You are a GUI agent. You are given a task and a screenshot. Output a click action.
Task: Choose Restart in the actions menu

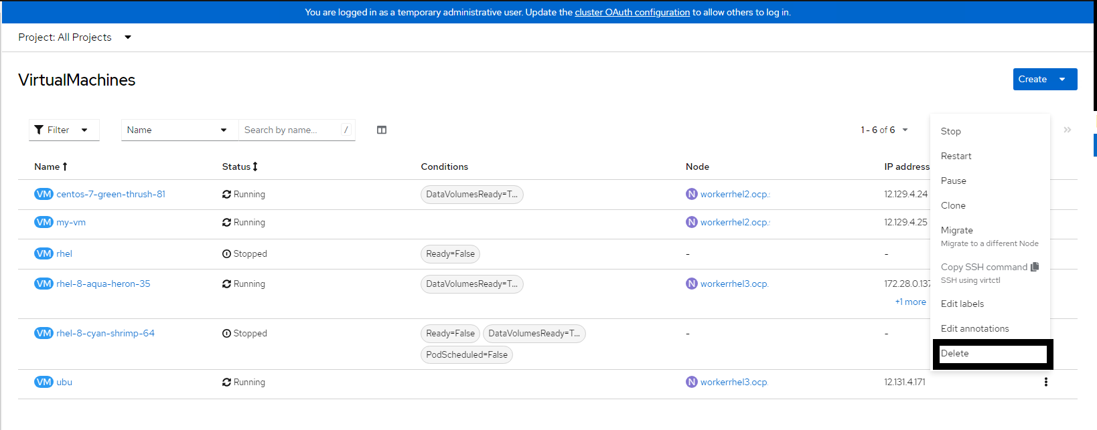(x=956, y=156)
